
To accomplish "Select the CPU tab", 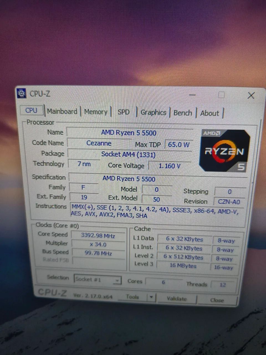I will [31, 110].
